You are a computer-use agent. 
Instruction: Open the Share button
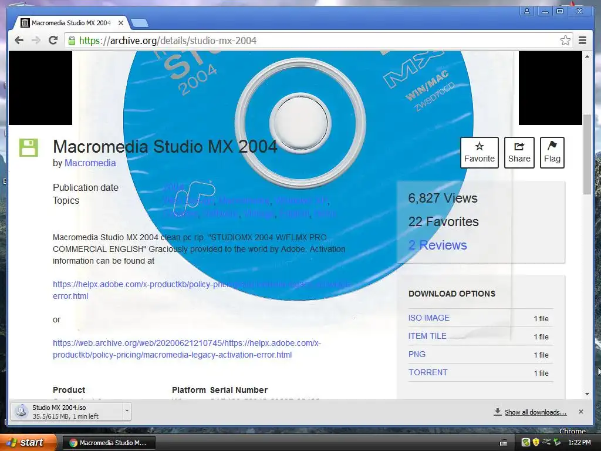pyautogui.click(x=519, y=153)
